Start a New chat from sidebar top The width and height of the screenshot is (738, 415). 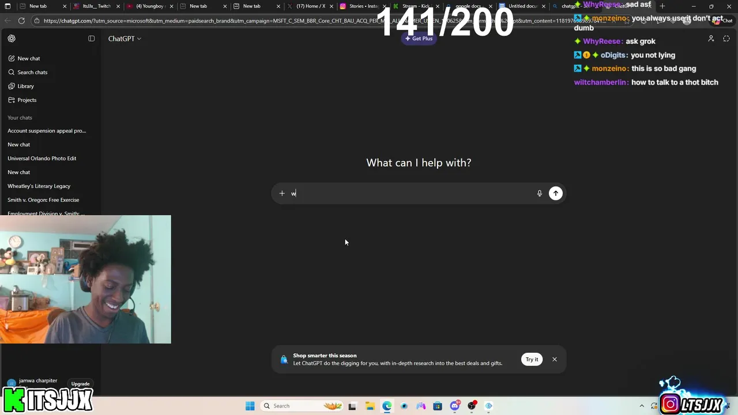click(x=24, y=58)
